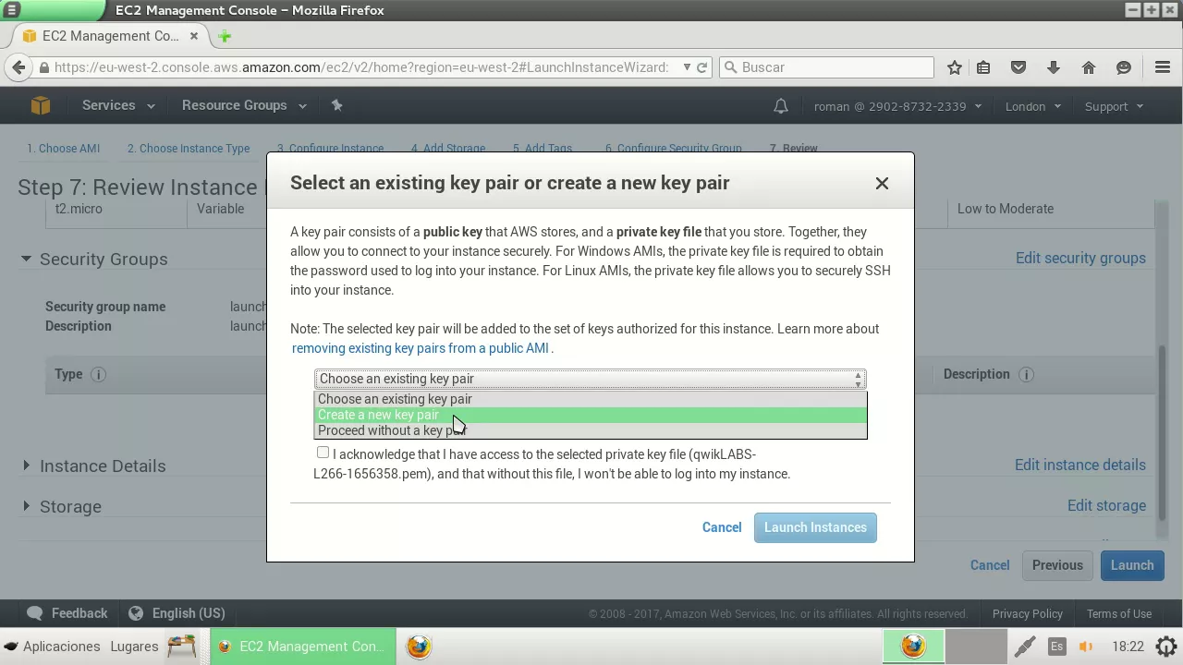Click the info icon next to Type
Image resolution: width=1183 pixels, height=665 pixels.
tap(98, 374)
